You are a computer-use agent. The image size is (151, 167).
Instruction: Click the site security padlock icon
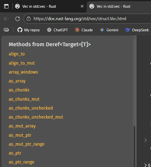click(x=29, y=19)
